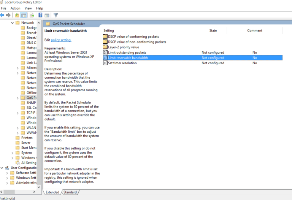Expand the TCPIP tree node arrow

17,113
